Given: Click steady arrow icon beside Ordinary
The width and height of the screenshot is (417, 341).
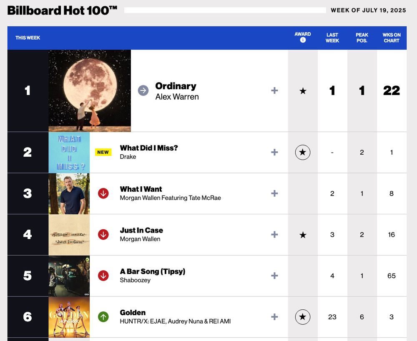Looking at the screenshot, I should click(x=143, y=90).
